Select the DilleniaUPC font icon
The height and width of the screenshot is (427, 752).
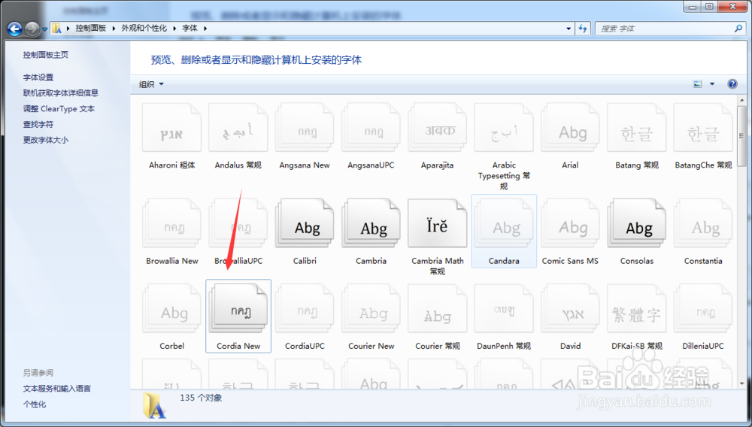(702, 309)
